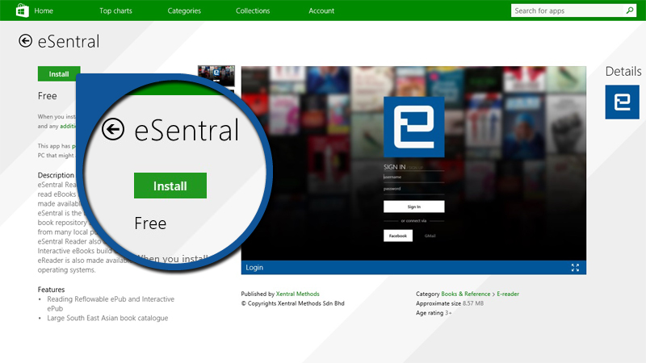The width and height of the screenshot is (646, 363).
Task: Click the eSentral logo in the screenshot
Action: click(414, 127)
